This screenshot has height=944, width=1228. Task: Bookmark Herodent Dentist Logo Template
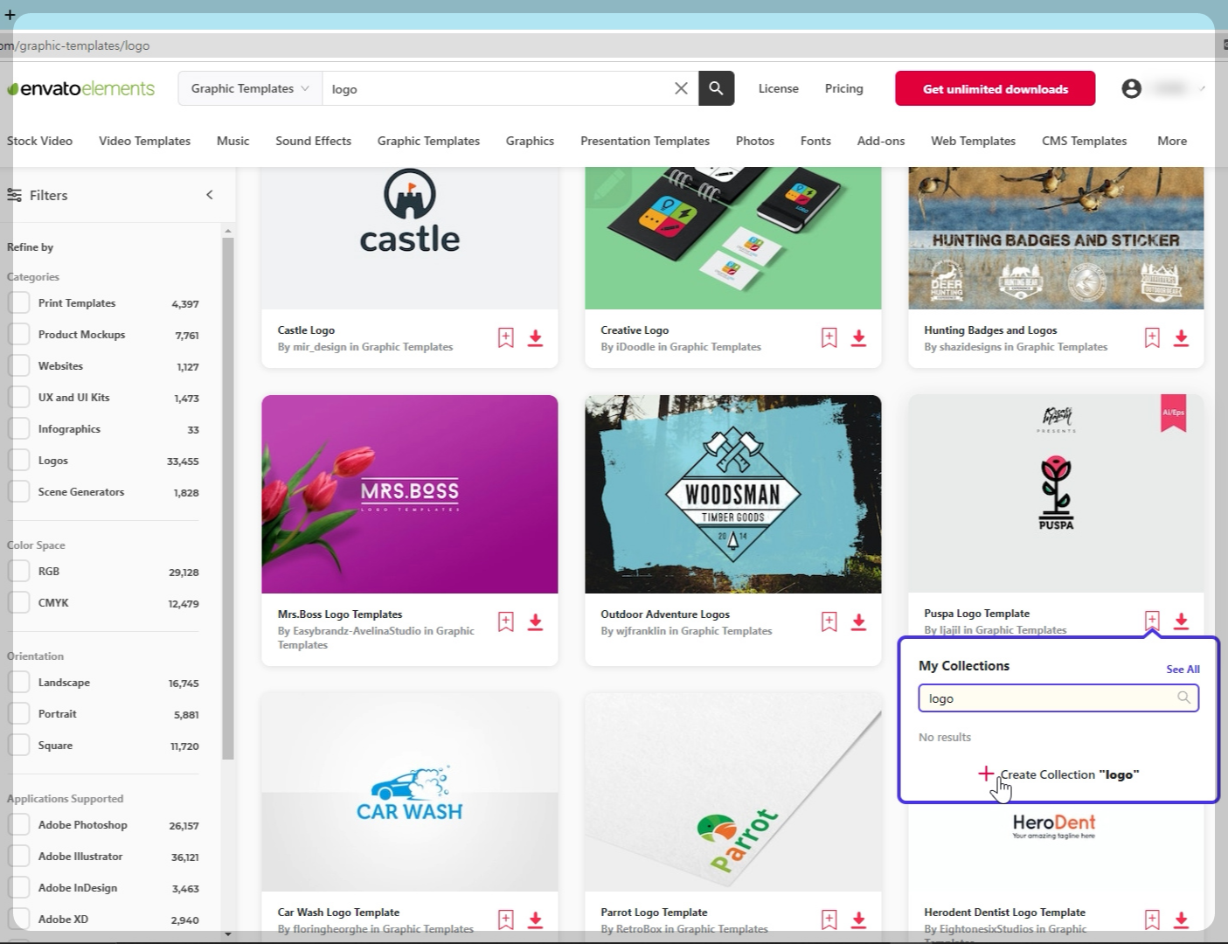click(1152, 920)
